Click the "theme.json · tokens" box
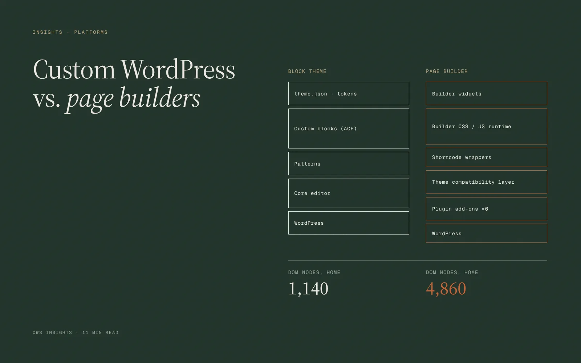Image resolution: width=581 pixels, height=363 pixels. (x=349, y=94)
